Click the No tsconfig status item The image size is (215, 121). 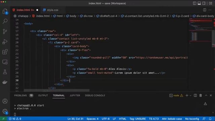click(x=192, y=119)
